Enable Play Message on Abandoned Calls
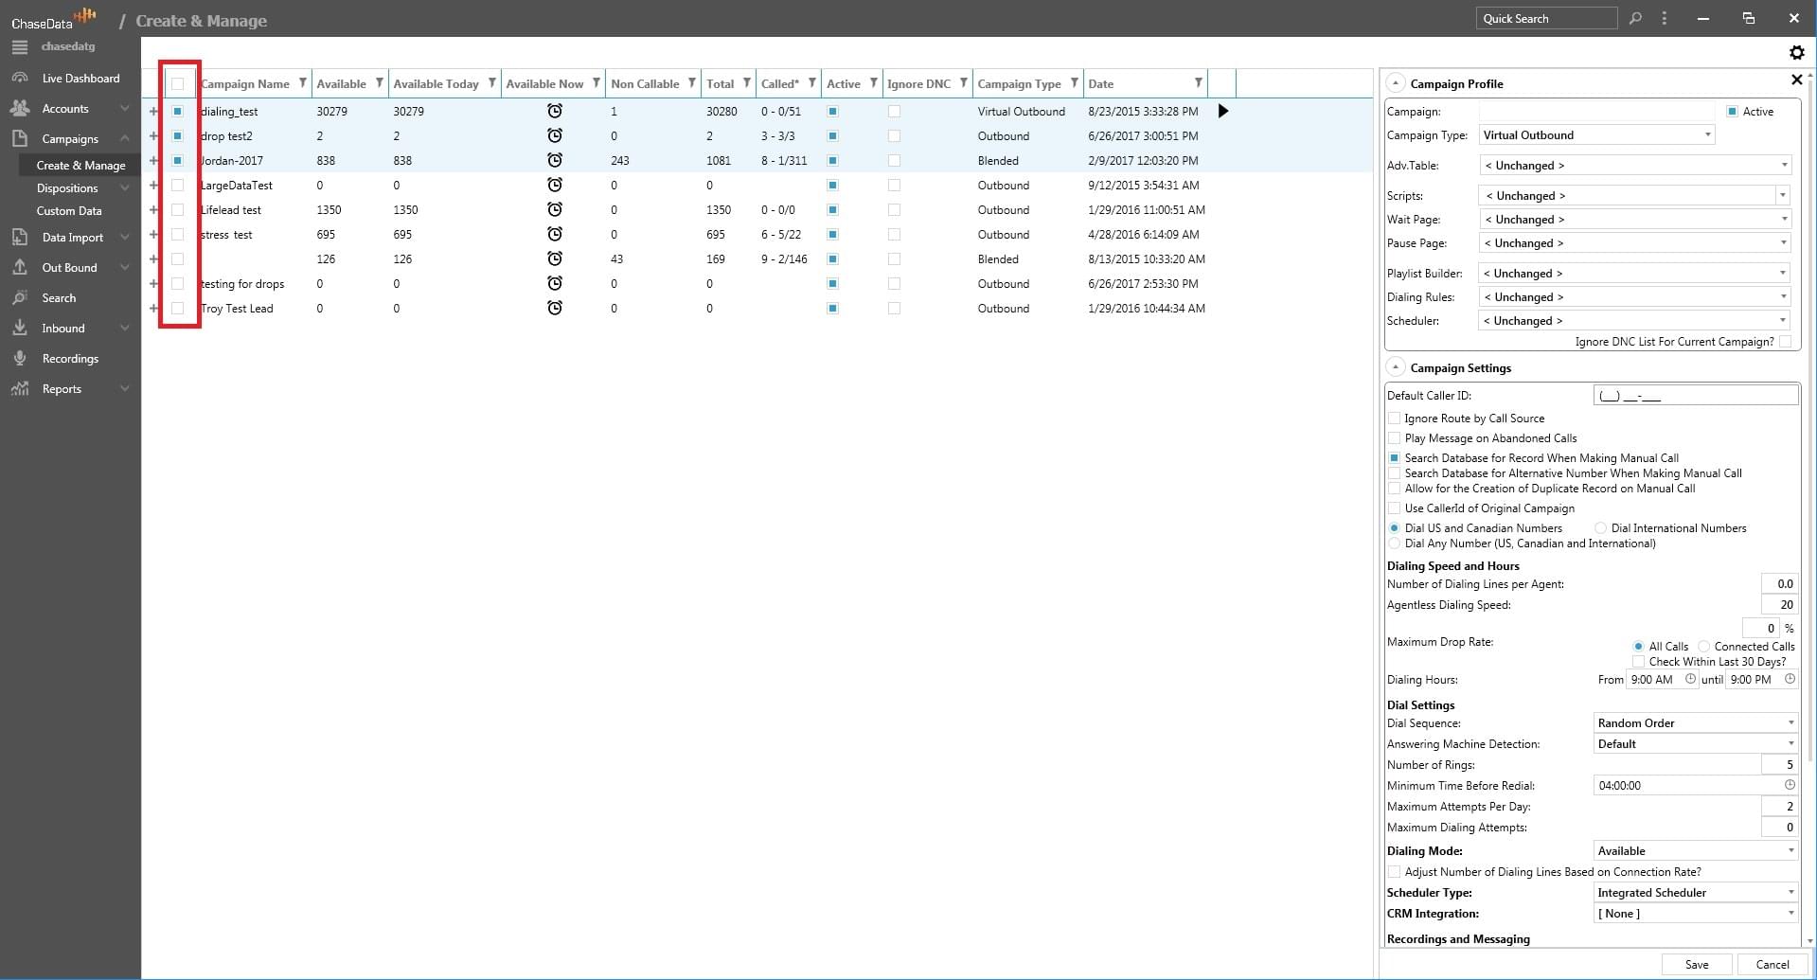The image size is (1817, 980). pos(1394,438)
